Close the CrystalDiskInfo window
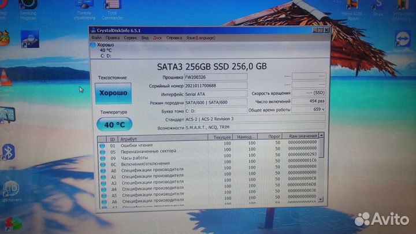Viewport: 416px width, 234px height. point(326,30)
